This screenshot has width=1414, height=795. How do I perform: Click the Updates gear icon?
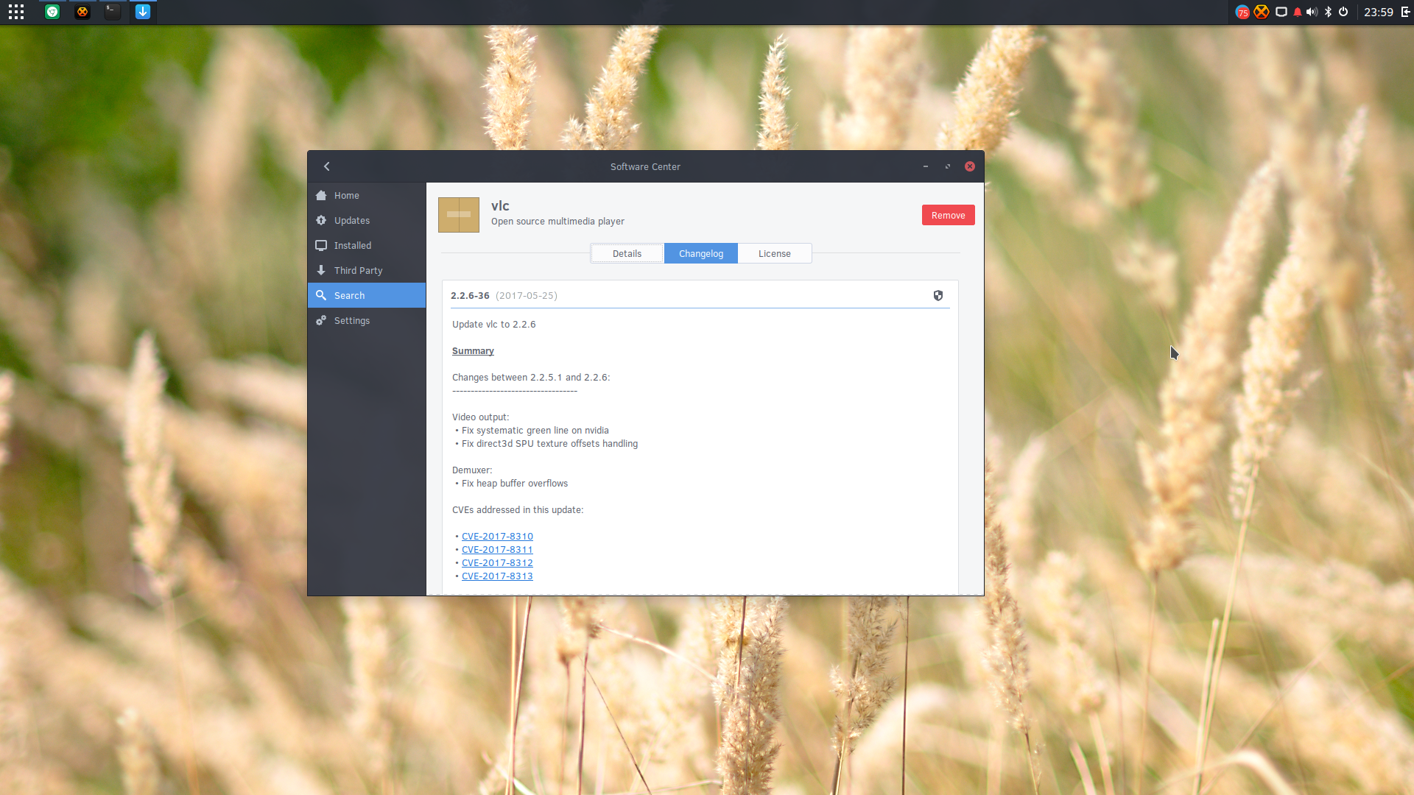tap(321, 221)
